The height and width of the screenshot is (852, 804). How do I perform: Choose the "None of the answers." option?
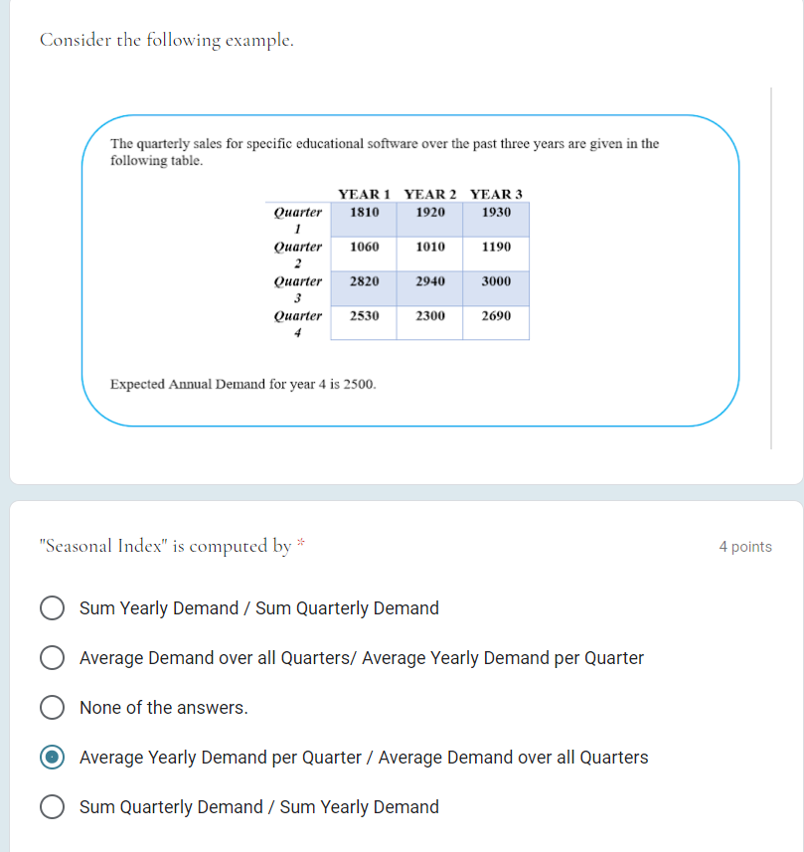52,707
